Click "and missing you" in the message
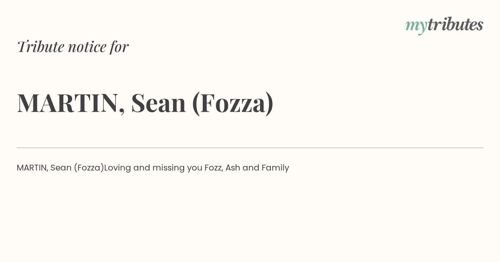The width and height of the screenshot is (500, 262). (x=167, y=168)
